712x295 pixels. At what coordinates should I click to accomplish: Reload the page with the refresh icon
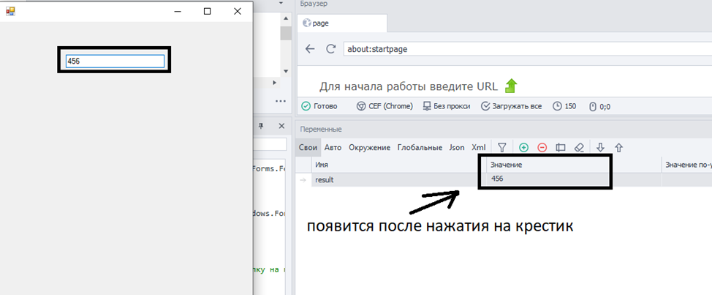(x=331, y=49)
